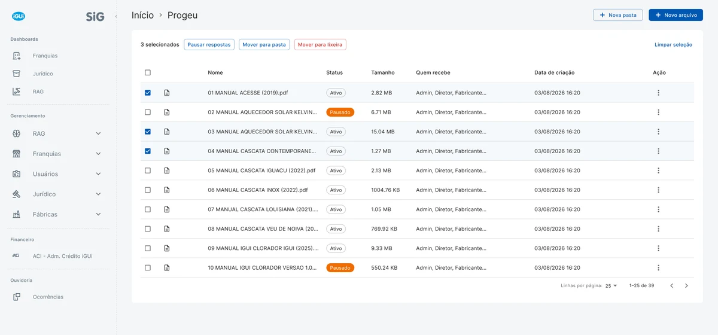
Task: Open the RAG dashboard icon
Action: pos(17,92)
